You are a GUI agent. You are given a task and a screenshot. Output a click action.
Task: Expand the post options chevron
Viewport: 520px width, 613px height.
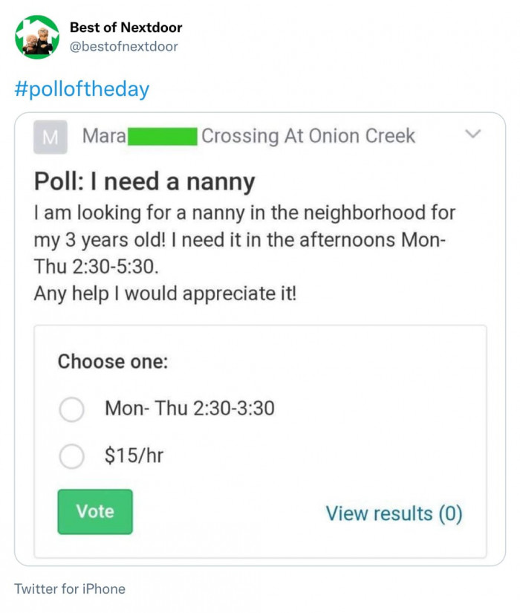[472, 134]
